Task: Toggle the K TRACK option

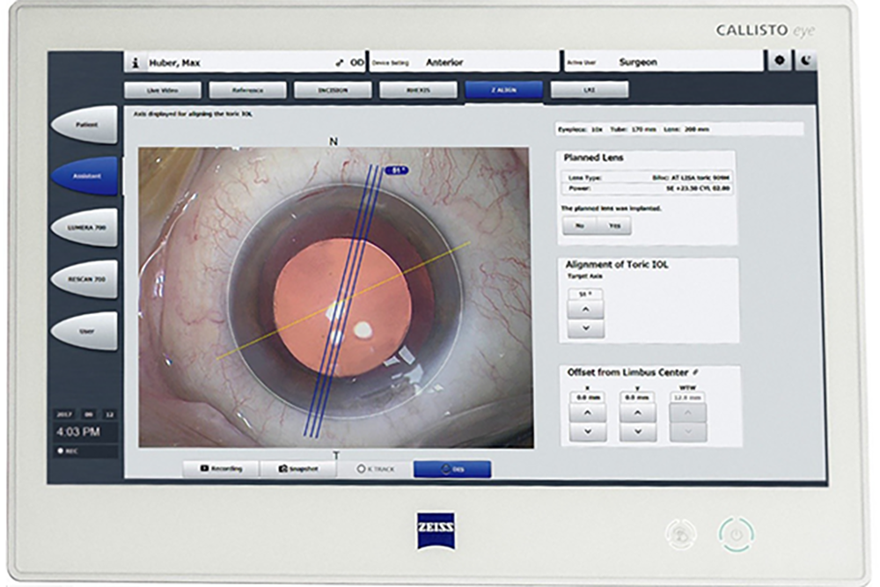Action: [x=375, y=469]
